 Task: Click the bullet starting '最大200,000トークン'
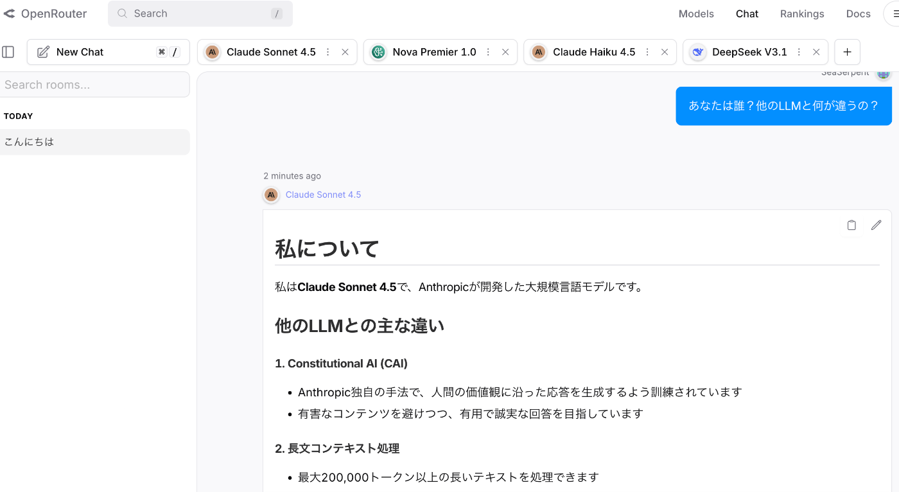click(448, 477)
